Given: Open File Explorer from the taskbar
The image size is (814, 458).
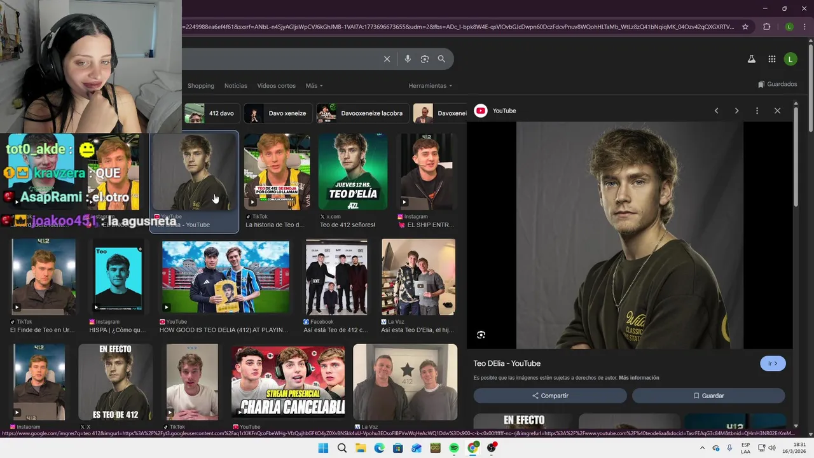Looking at the screenshot, I should tap(361, 448).
